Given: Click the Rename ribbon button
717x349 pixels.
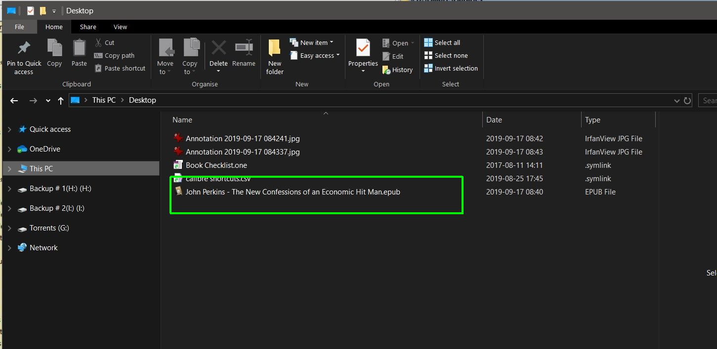Looking at the screenshot, I should pos(244,52).
